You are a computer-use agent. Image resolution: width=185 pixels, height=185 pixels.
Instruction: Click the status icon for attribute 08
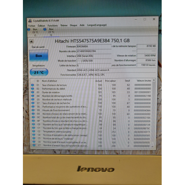33,106
